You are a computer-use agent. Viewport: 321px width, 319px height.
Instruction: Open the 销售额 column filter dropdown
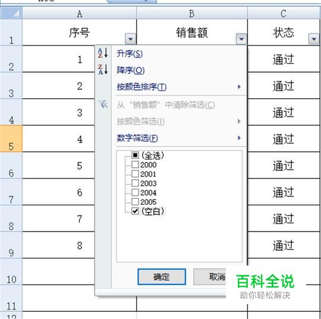point(241,39)
